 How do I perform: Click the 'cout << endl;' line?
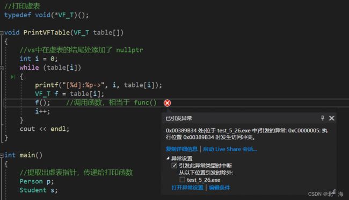pos(45,129)
